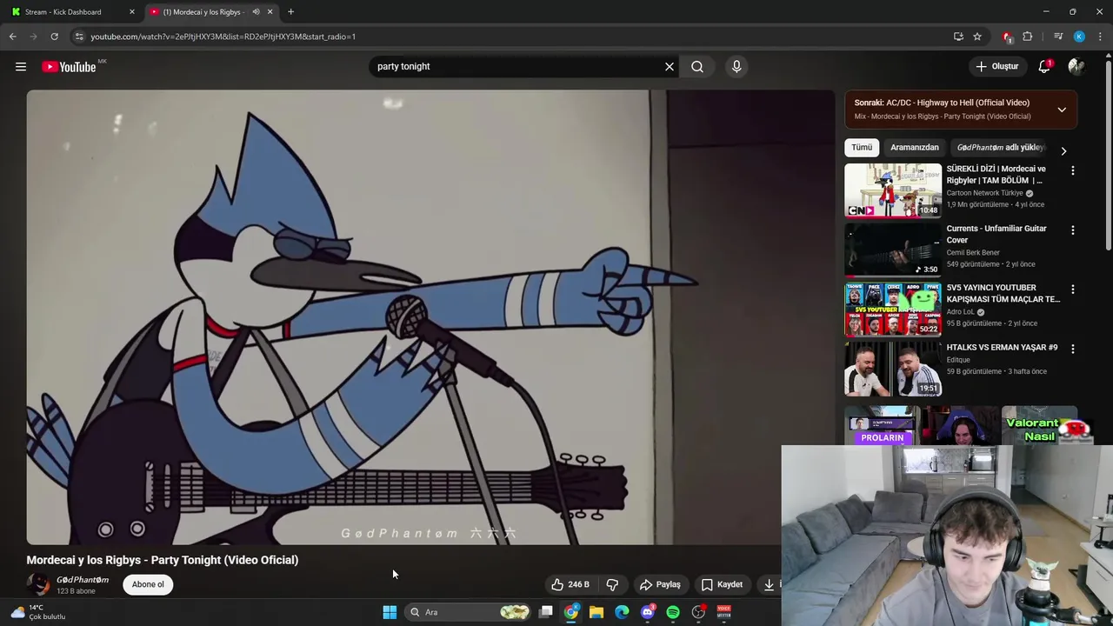Focus the YouTube search box

click(x=517, y=66)
